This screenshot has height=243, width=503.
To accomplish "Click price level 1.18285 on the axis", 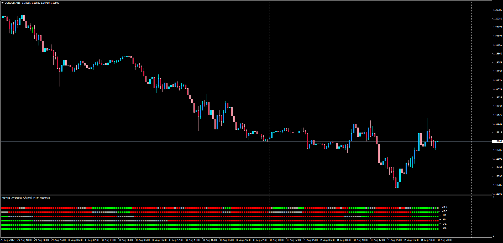I will pyautogui.click(x=498, y=185).
